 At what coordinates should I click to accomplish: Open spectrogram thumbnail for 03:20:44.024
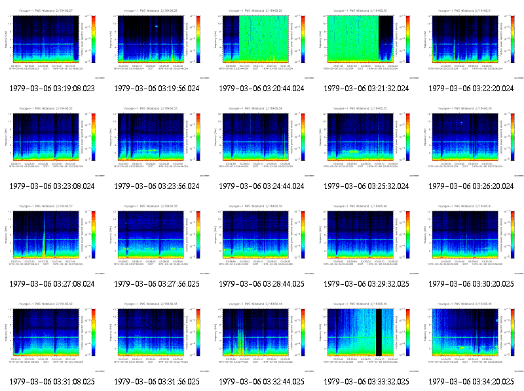point(262,43)
